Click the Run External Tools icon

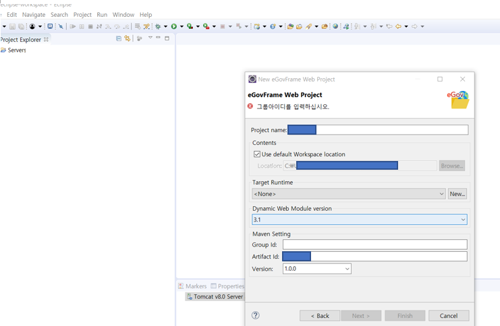point(206,26)
